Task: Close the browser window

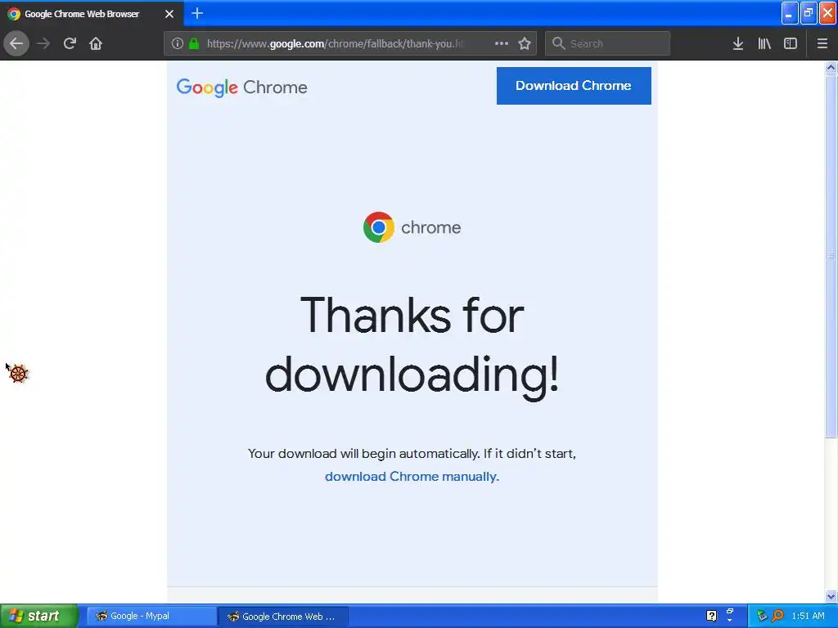Action: tap(828, 13)
